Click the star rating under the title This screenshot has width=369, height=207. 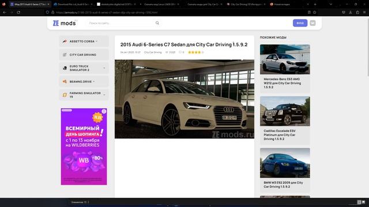coord(196,52)
